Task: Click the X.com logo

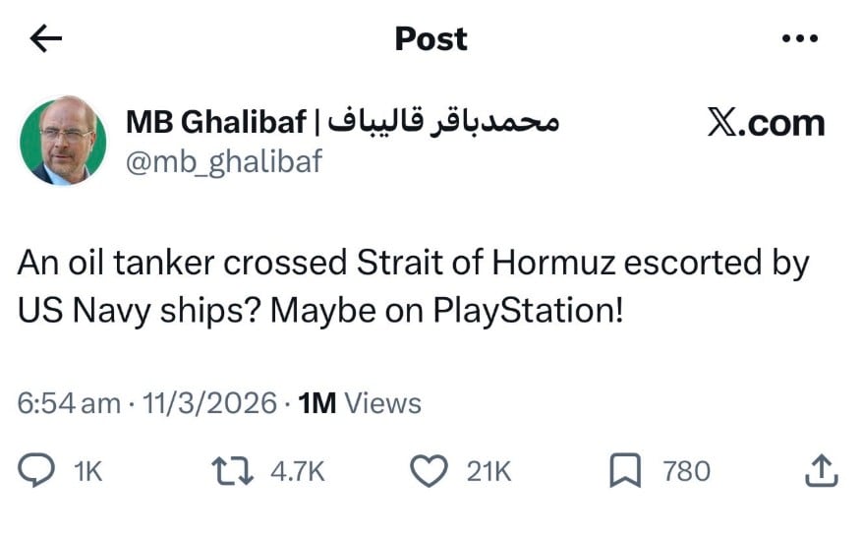Action: coord(766,123)
